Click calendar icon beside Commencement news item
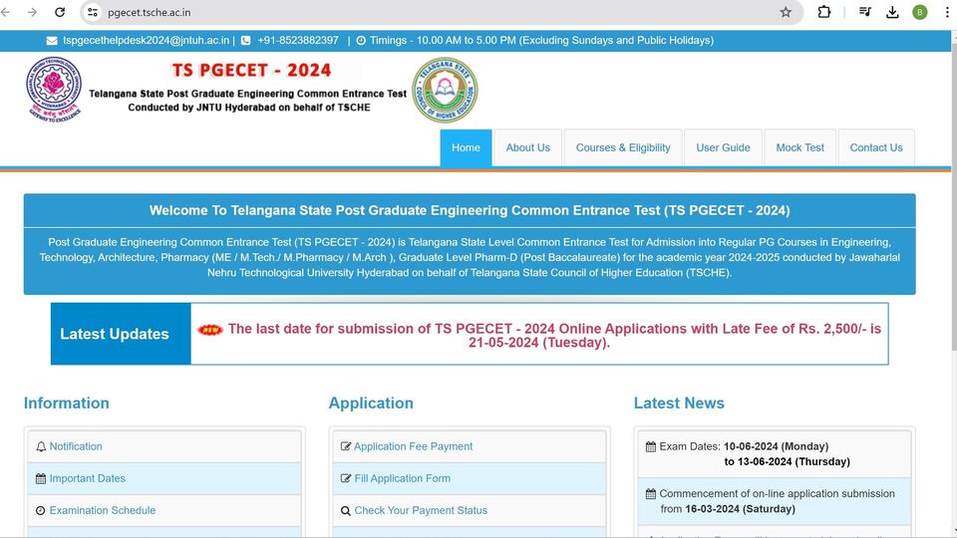 point(651,493)
